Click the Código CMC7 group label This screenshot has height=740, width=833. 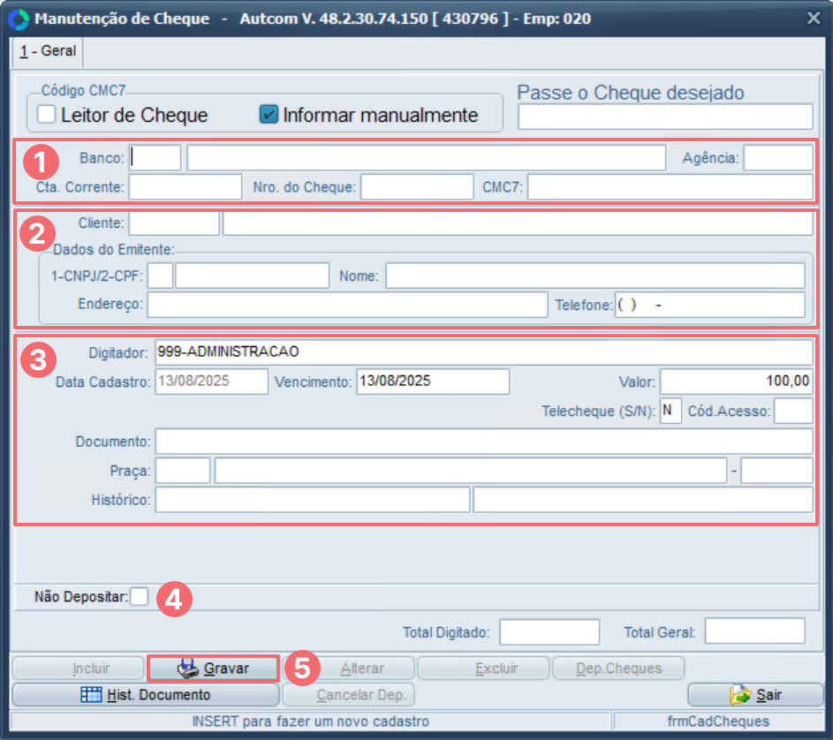[x=83, y=90]
